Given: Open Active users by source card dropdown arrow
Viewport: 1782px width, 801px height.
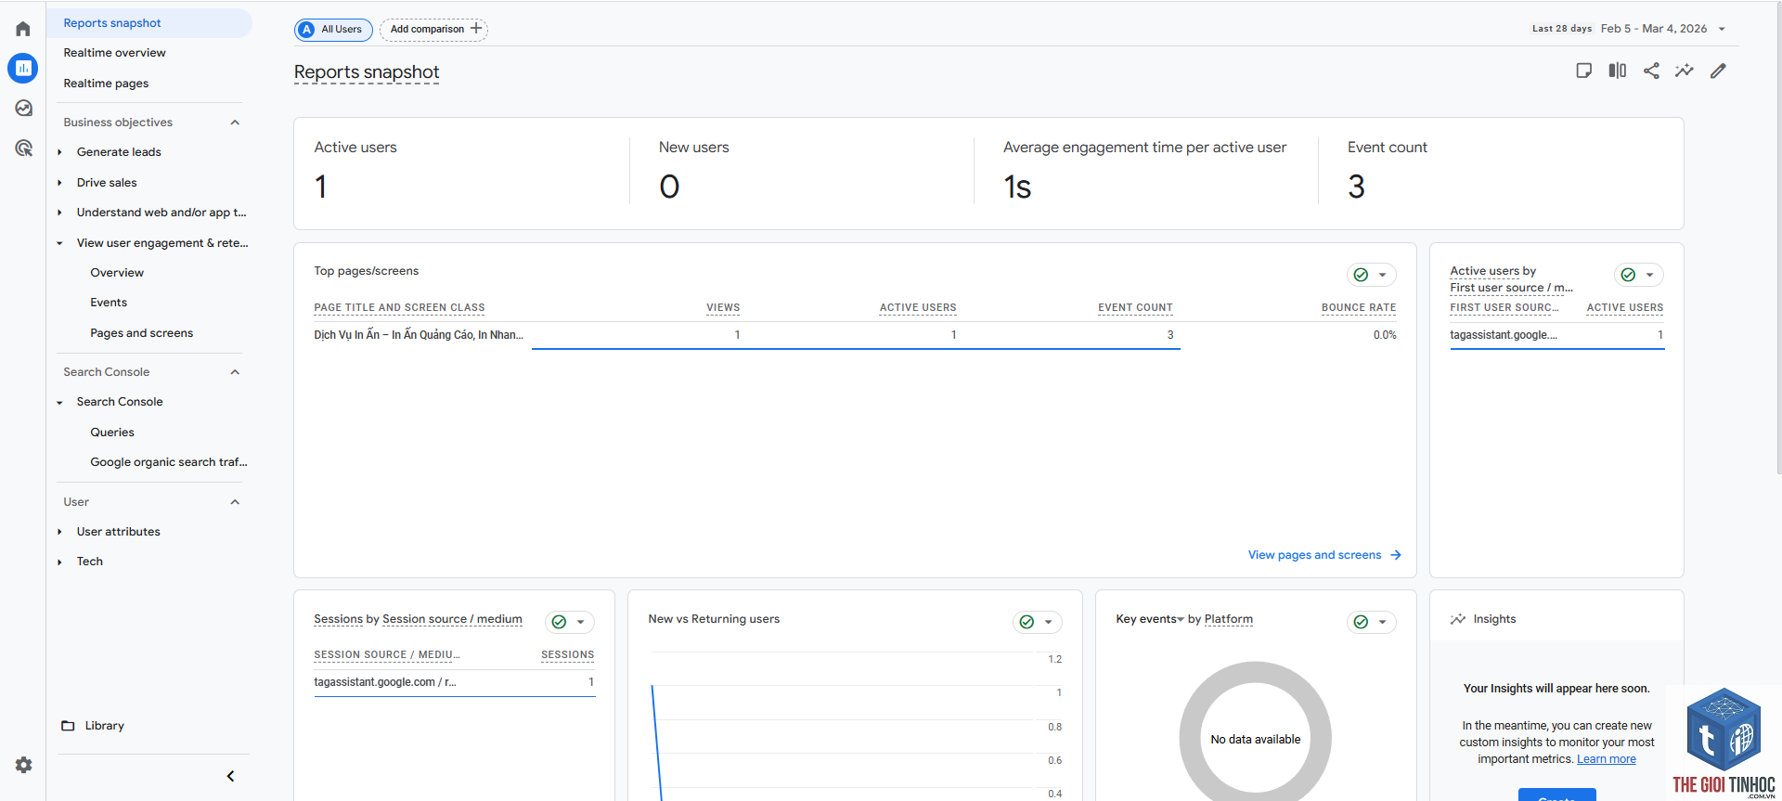Looking at the screenshot, I should pyautogui.click(x=1649, y=275).
